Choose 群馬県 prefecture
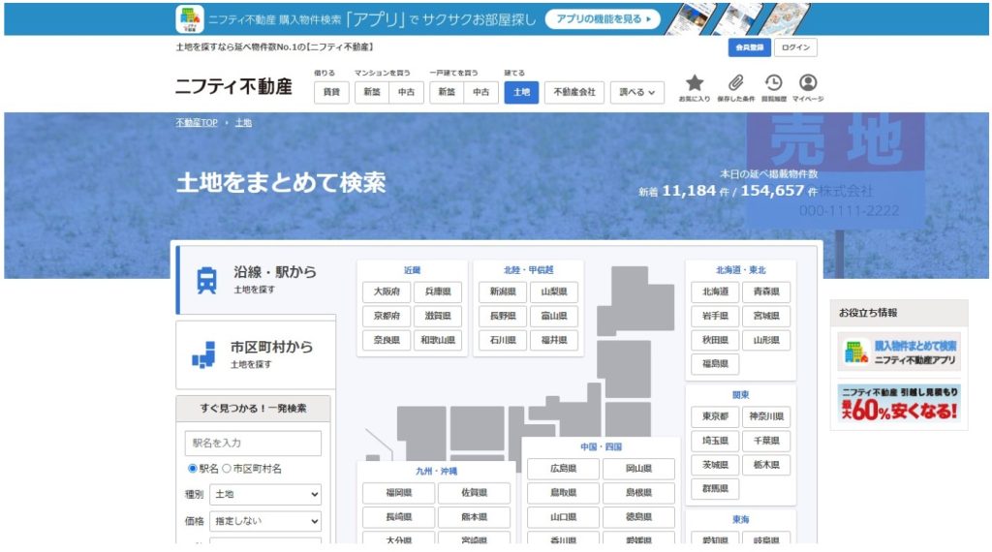This screenshot has height=552, width=992. point(715,488)
